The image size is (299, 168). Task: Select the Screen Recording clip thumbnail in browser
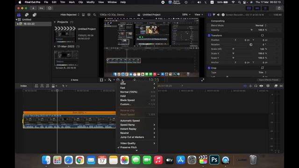(x=66, y=58)
